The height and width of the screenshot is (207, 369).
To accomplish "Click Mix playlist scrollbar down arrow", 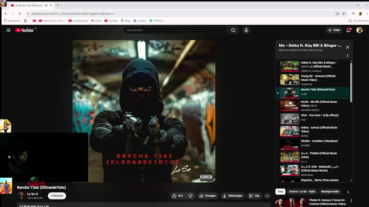I will pos(351,180).
